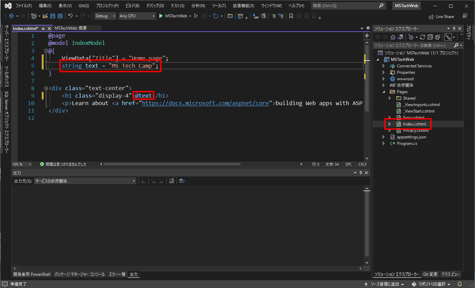Click notifications bell in status bar
Image resolution: width=475 pixels, height=288 pixels.
[x=460, y=284]
